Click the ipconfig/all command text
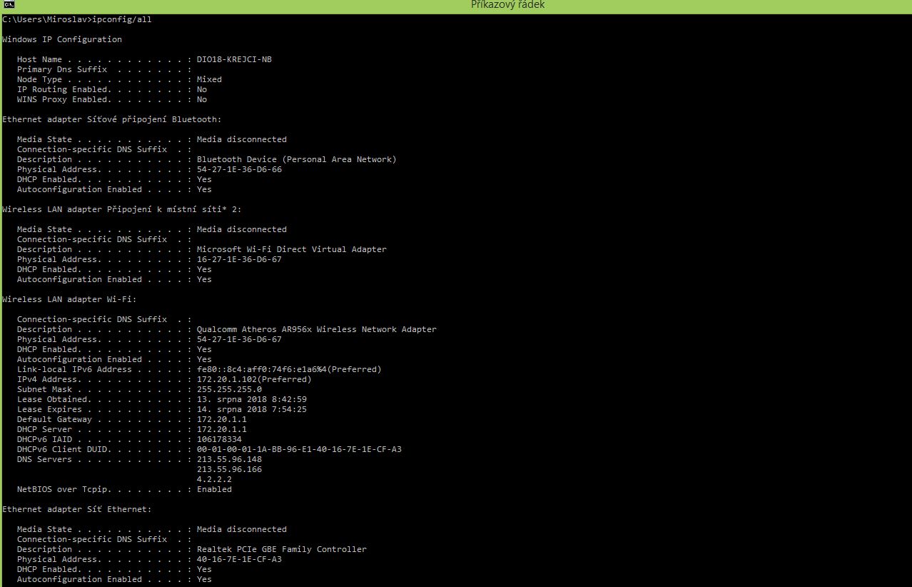This screenshot has height=587, width=912. pos(122,19)
